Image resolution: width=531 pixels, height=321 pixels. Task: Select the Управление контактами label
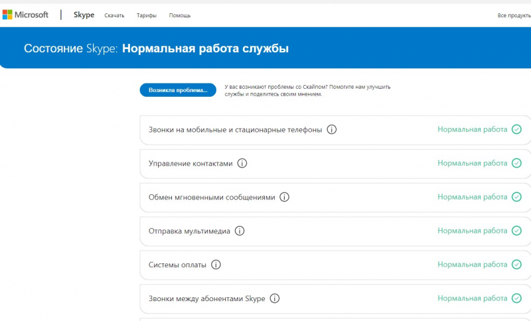190,164
